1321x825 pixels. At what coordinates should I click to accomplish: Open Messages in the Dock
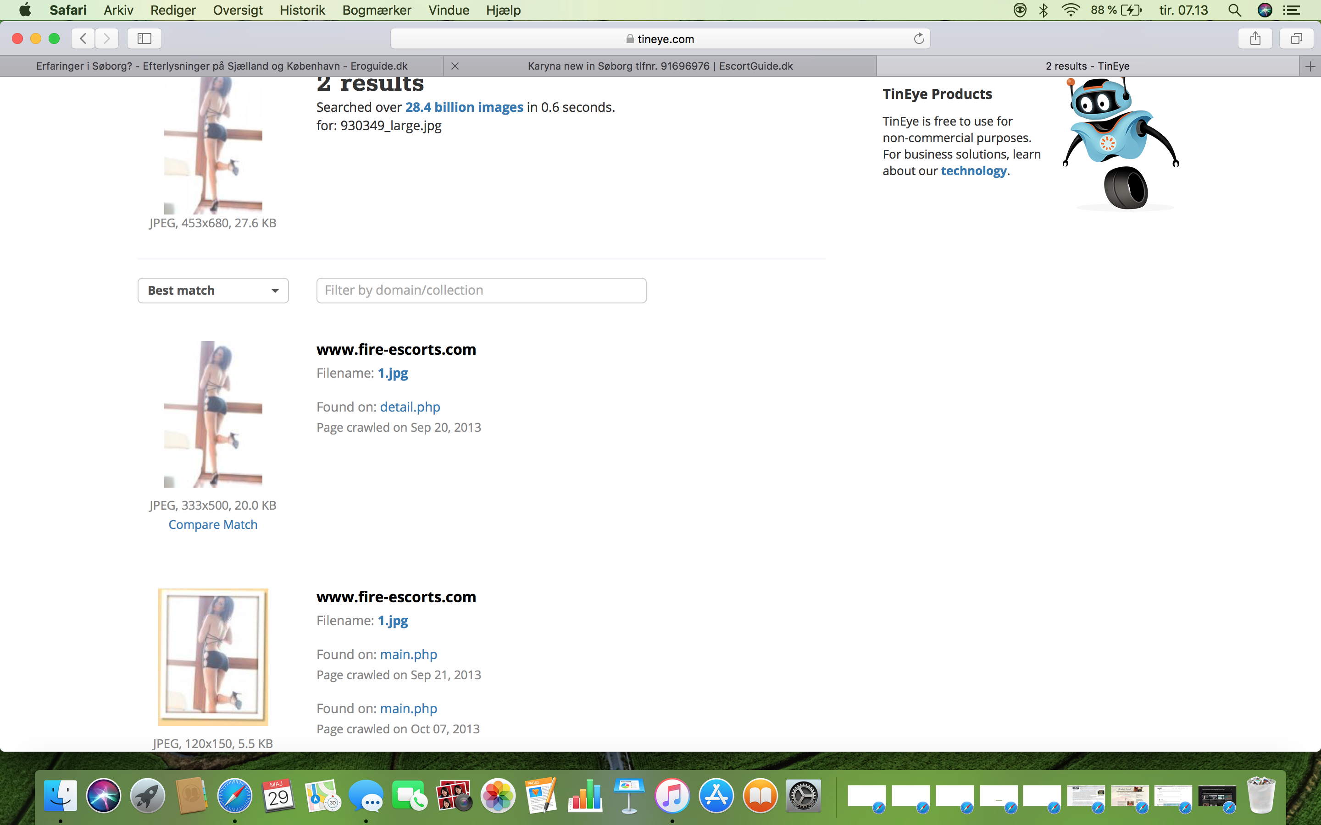point(366,796)
